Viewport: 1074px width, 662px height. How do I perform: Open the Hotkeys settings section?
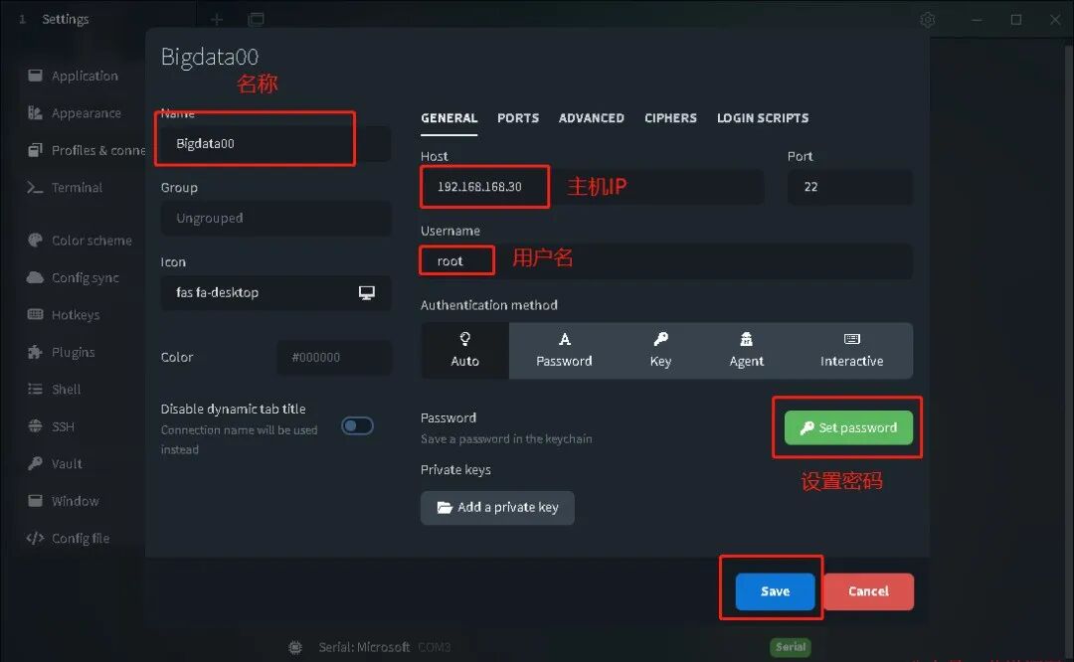[x=63, y=315]
